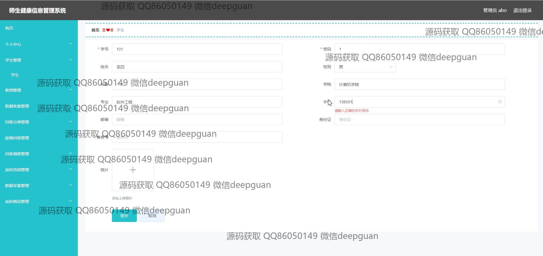The width and height of the screenshot is (543, 256).
Task: Click 退出登录 to log out
Action: point(522,11)
